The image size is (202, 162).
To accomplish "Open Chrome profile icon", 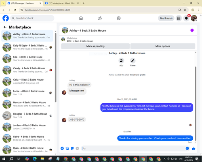I will pos(193,10).
